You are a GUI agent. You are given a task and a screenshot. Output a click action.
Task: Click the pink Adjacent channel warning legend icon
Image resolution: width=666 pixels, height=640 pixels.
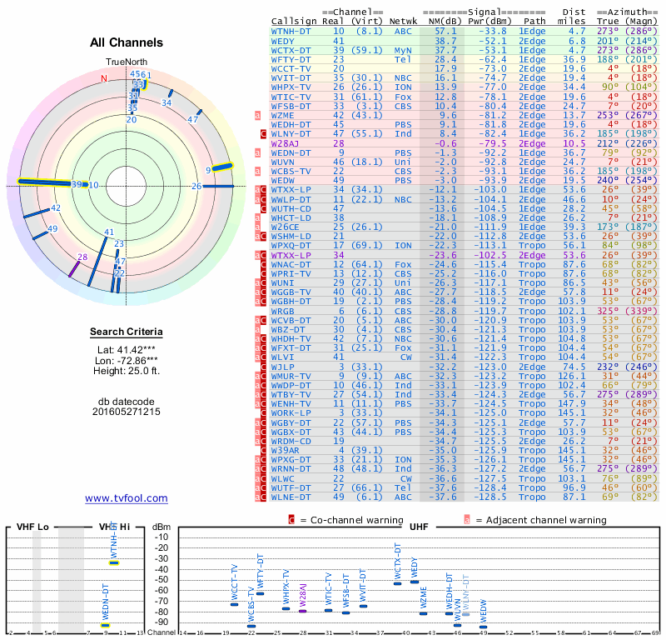click(x=467, y=520)
